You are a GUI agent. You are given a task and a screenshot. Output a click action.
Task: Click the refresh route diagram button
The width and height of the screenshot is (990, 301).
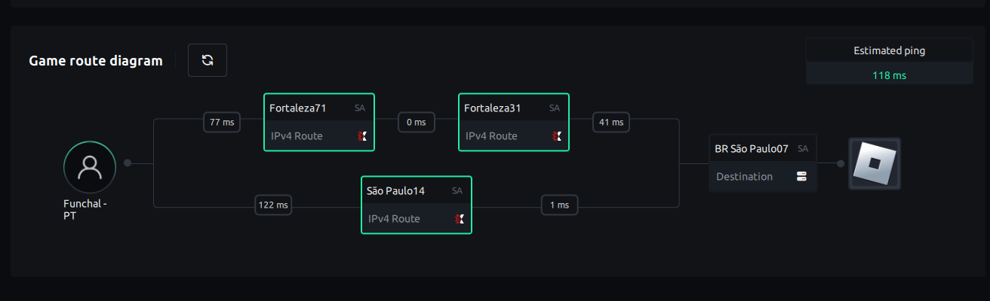click(x=208, y=60)
